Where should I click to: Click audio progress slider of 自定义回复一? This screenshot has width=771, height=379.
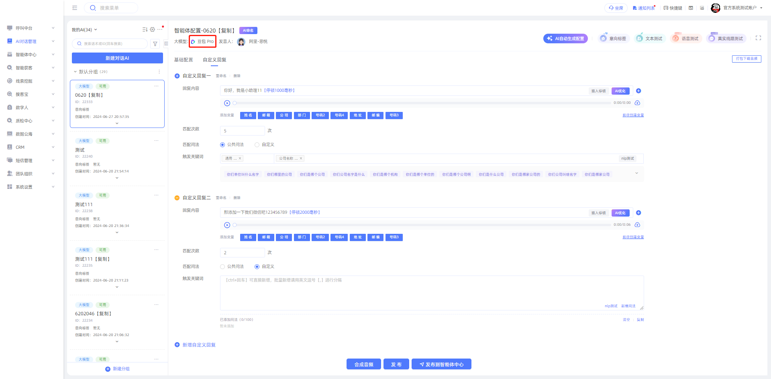click(422, 103)
